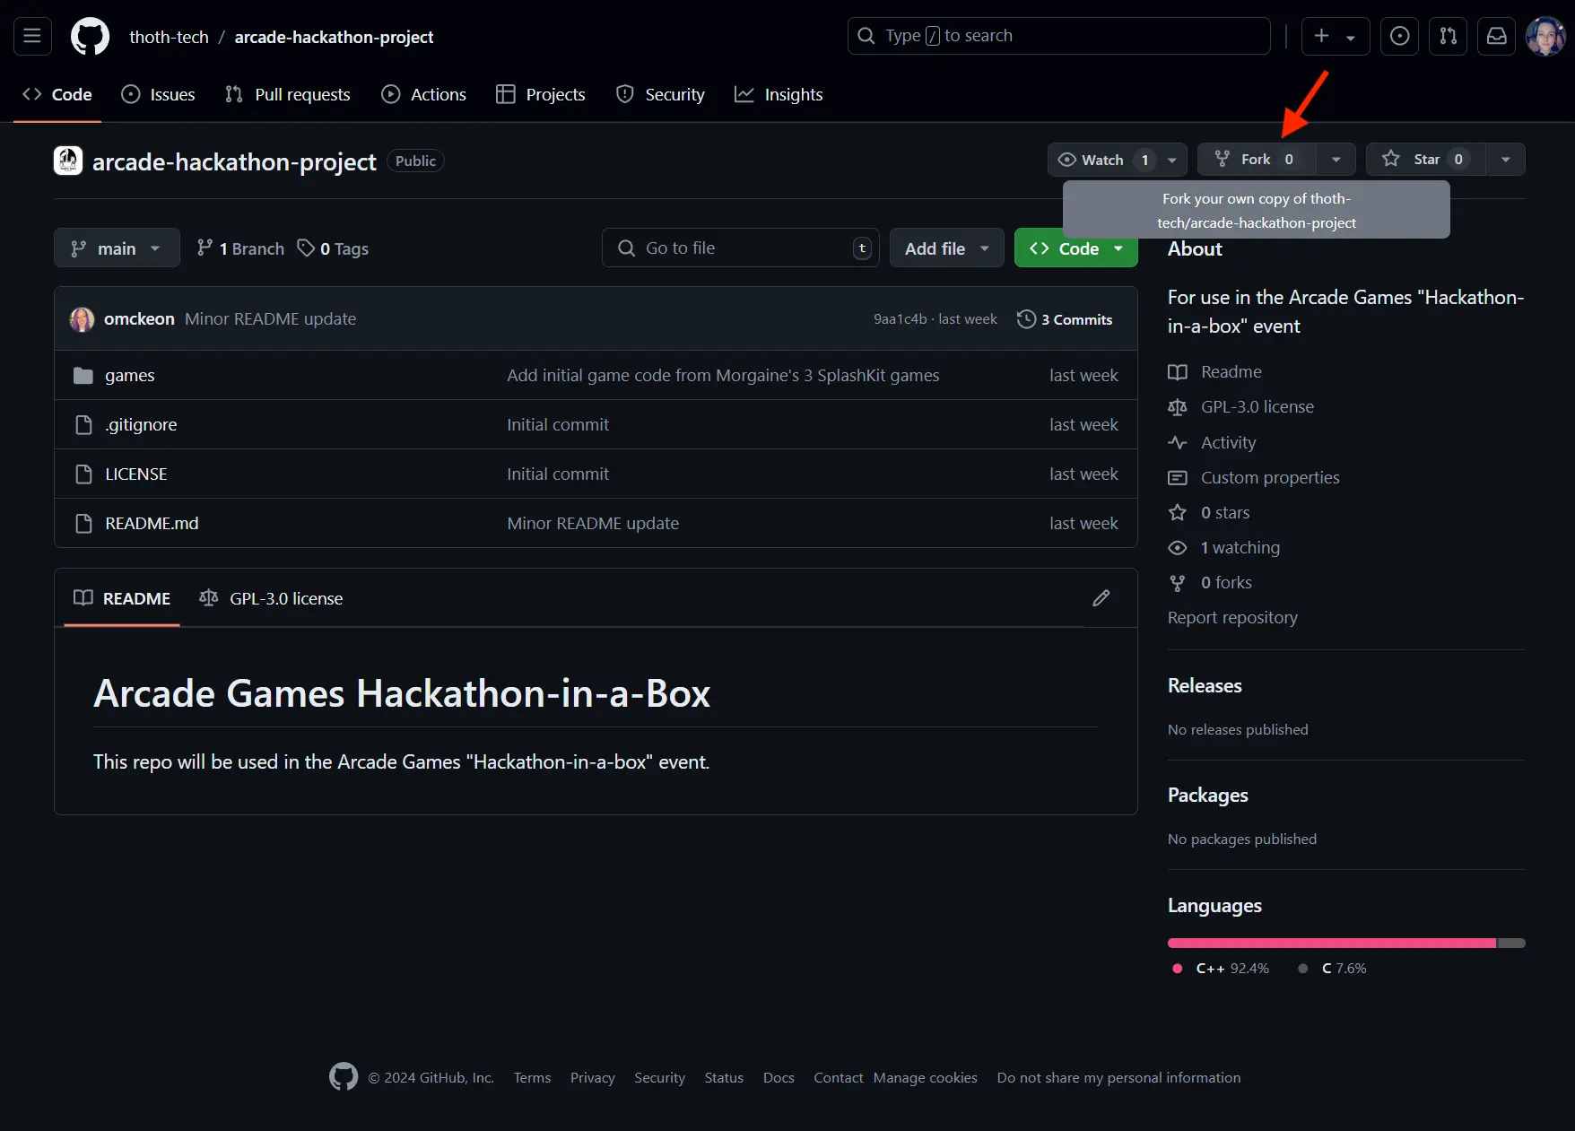Go to GitHub homepage via Octocat logo
Screen dimensions: 1575x1131
coord(90,36)
